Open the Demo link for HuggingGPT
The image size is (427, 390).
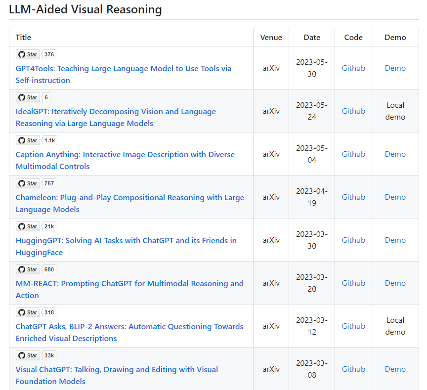tap(395, 240)
